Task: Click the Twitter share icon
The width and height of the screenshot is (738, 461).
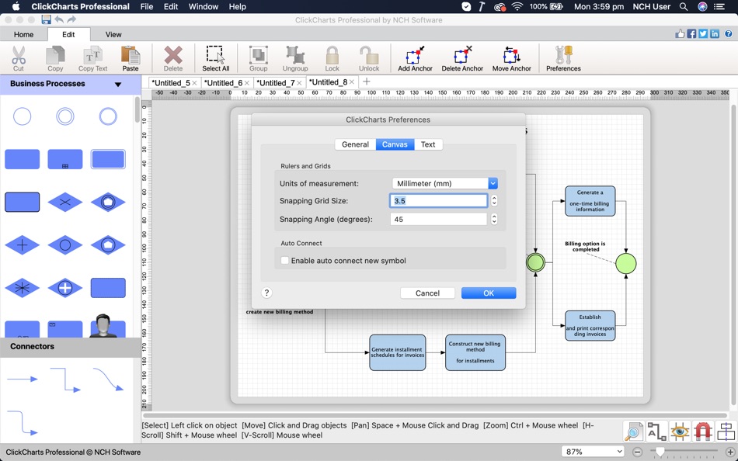Action: click(x=703, y=34)
